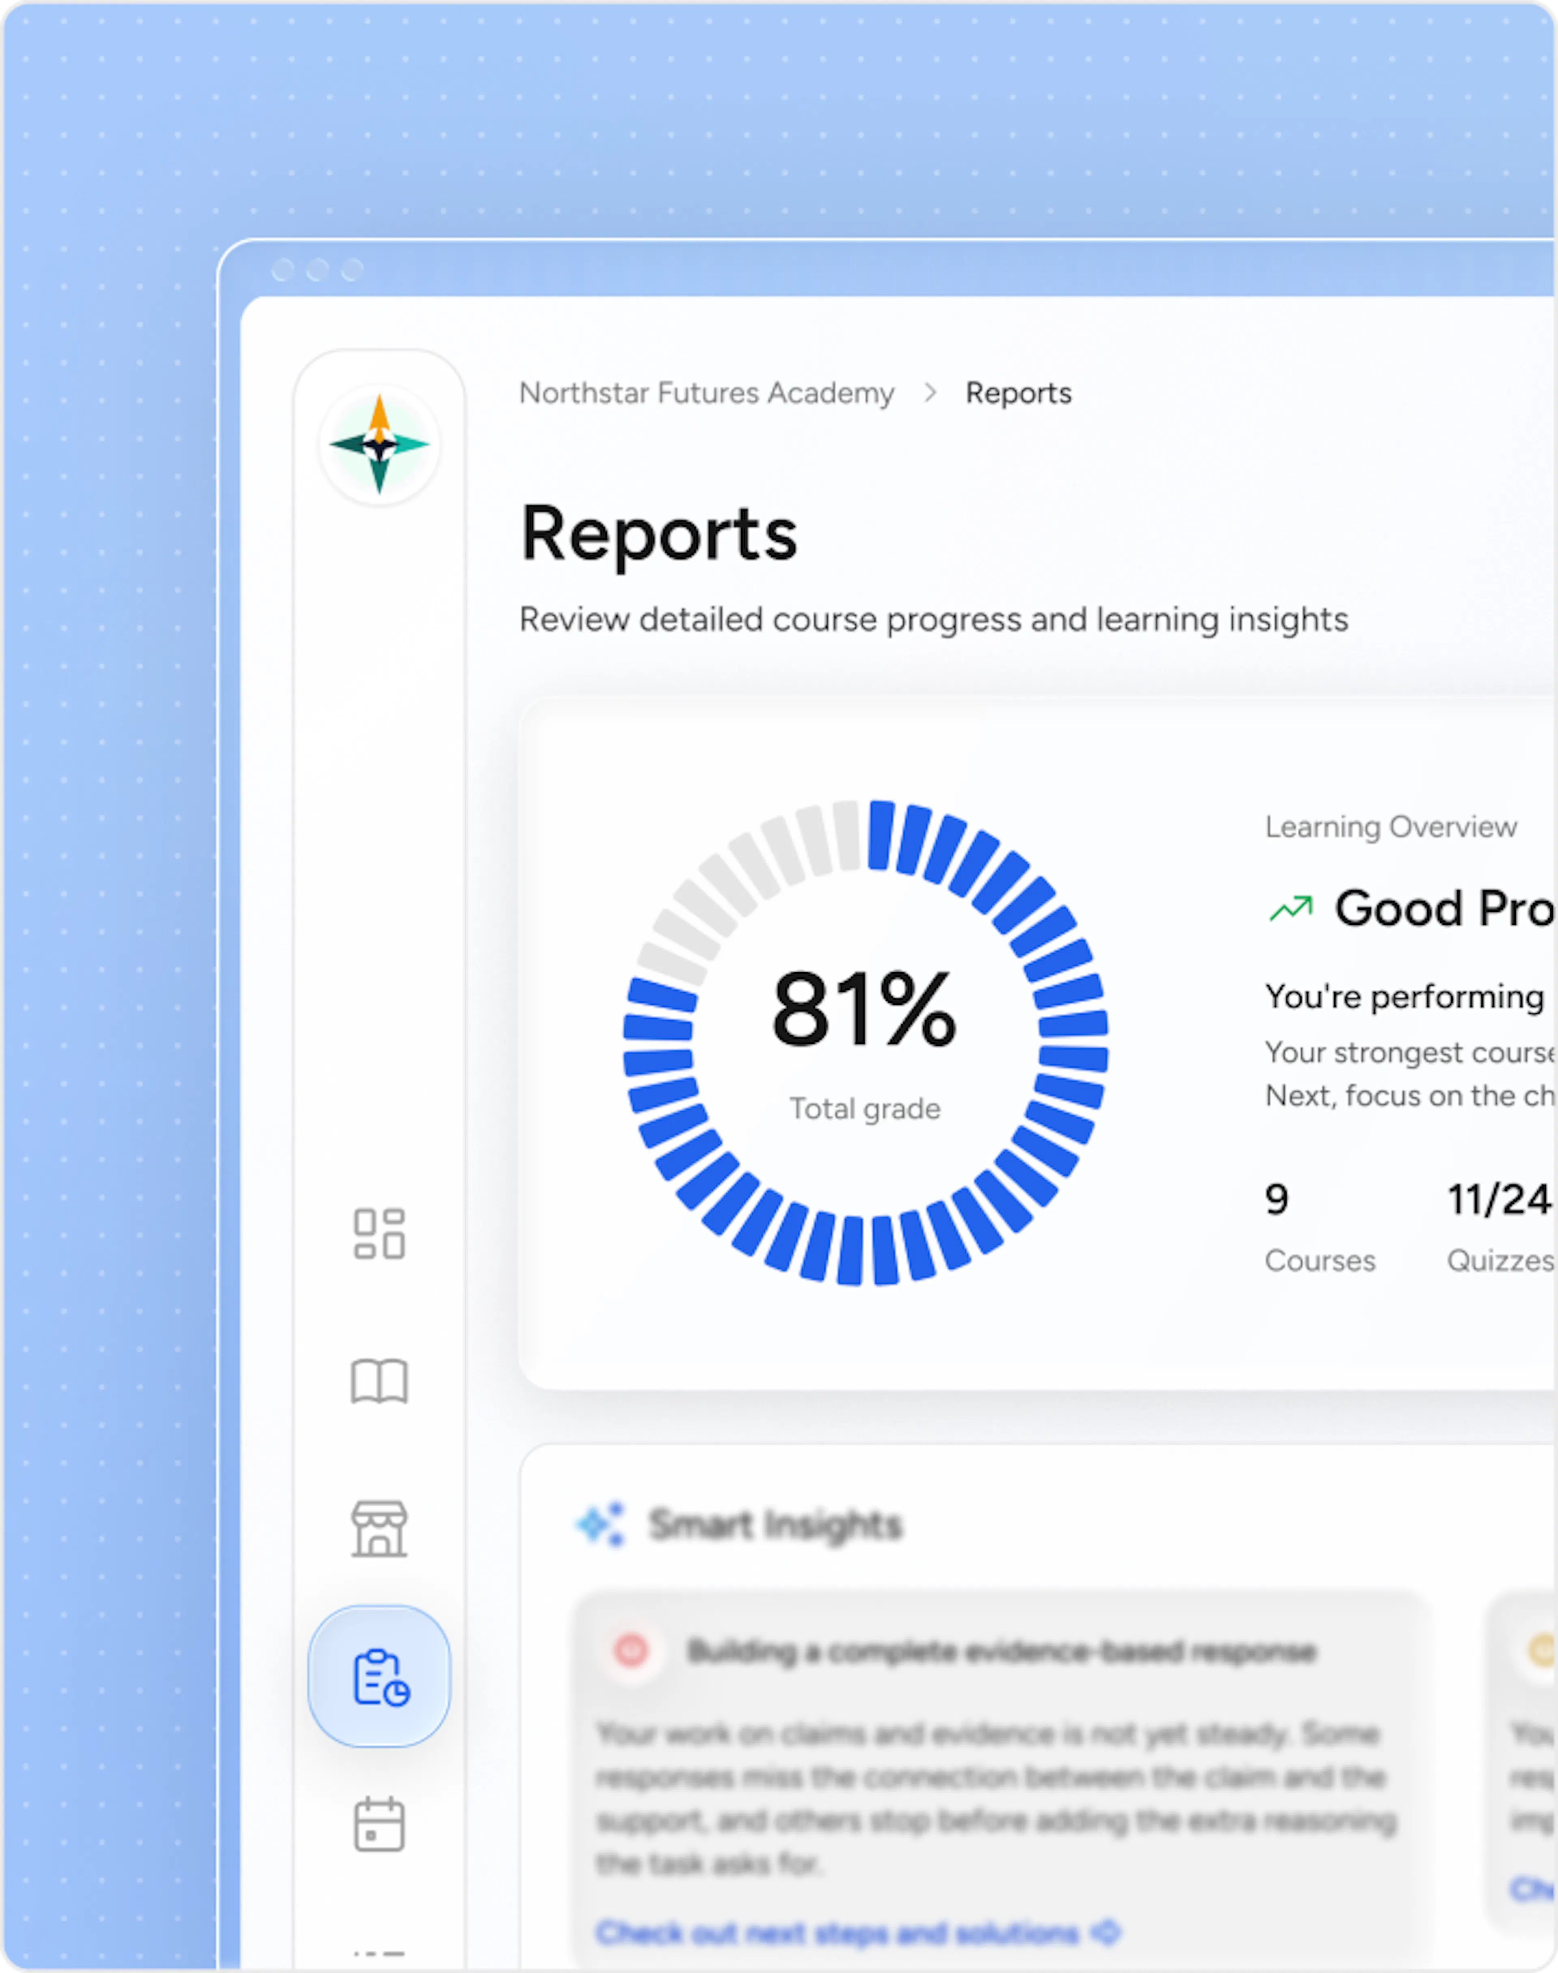The height and width of the screenshot is (1973, 1558).
Task: Click the Reports breadcrumb item
Action: (1019, 393)
